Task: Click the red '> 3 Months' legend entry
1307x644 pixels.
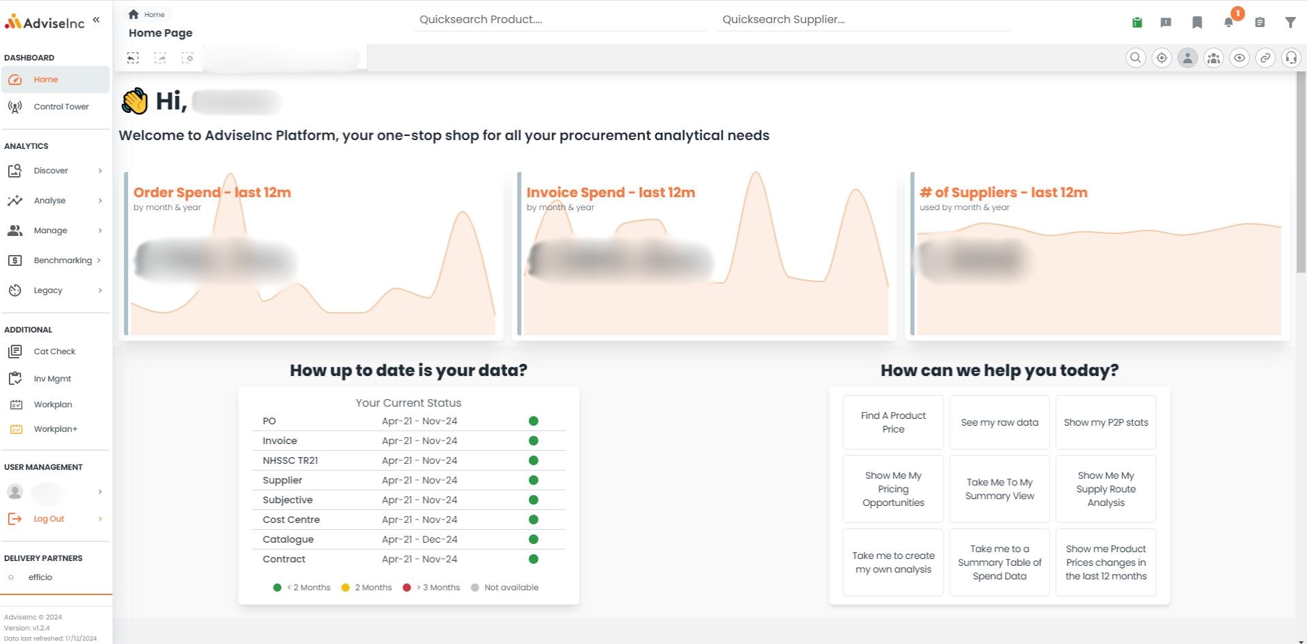Action: (431, 588)
